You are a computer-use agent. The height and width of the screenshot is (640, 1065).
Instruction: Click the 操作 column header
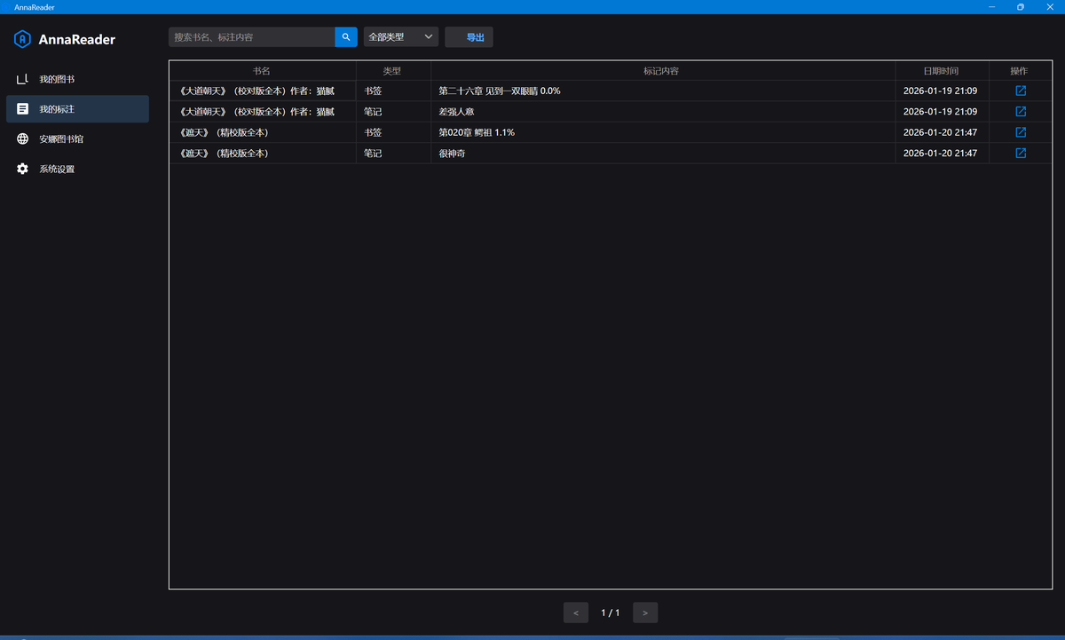click(1019, 71)
